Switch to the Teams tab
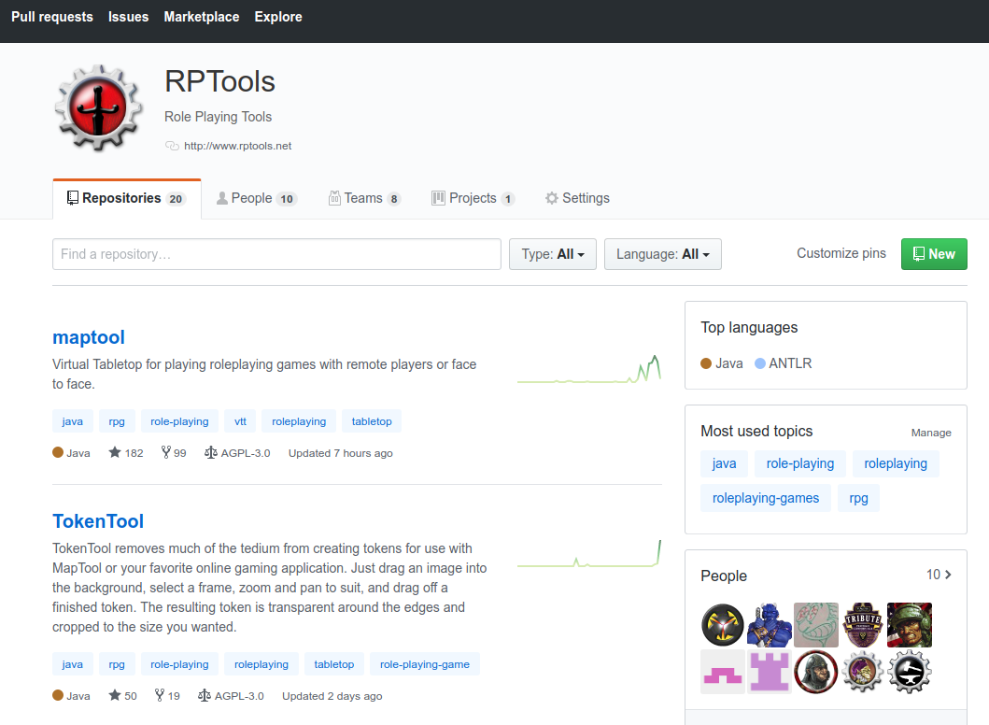This screenshot has width=989, height=725. (x=364, y=199)
